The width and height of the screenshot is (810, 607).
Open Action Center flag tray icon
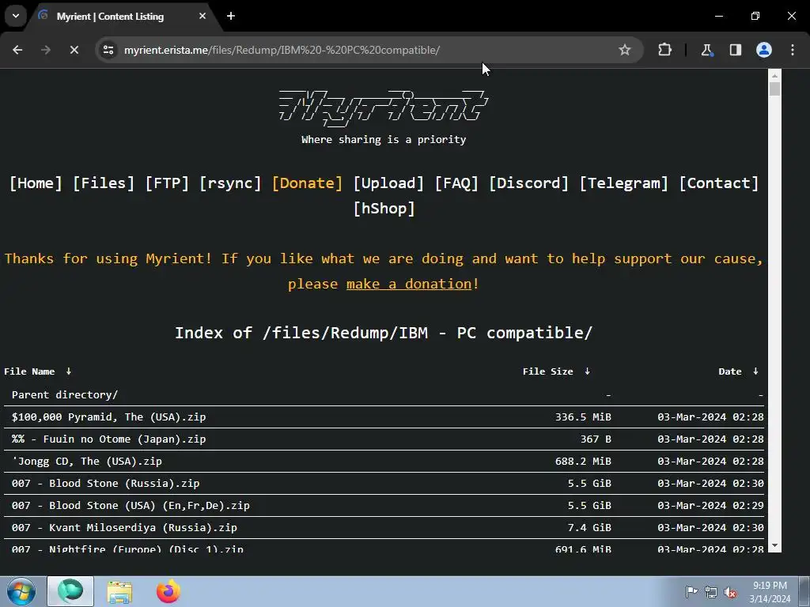[x=691, y=591]
